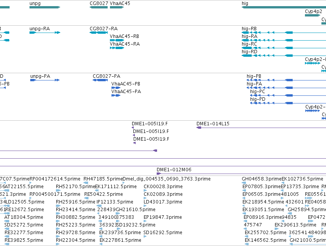326x246 pixels.
Task: Select the EK146562.5prime EST
Action: [x=246, y=244]
